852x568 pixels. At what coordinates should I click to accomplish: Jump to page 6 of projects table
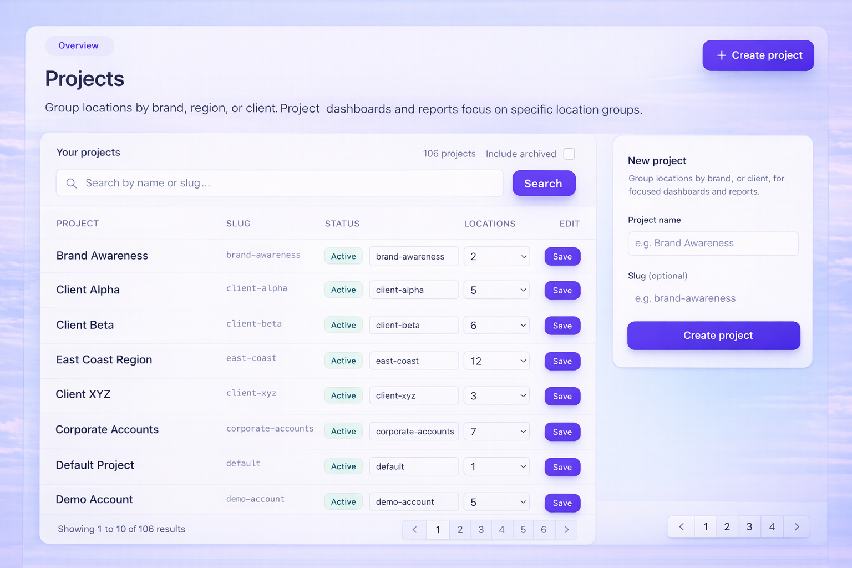pyautogui.click(x=544, y=530)
